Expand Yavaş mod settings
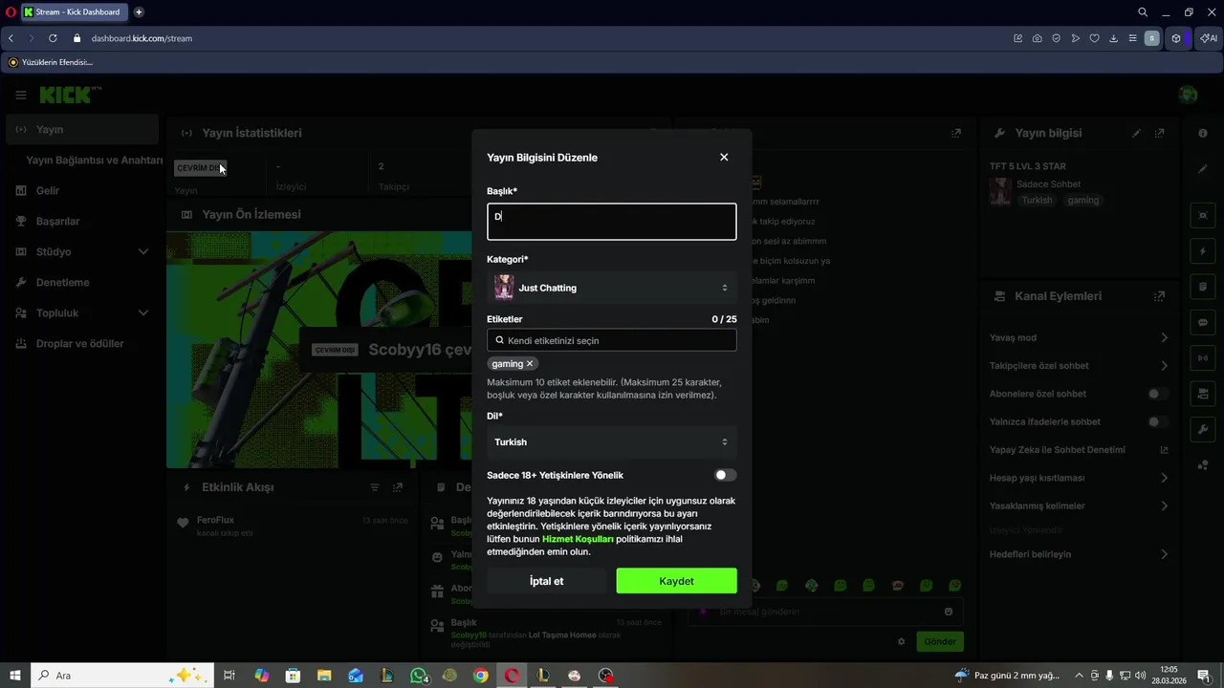The image size is (1224, 688). 1079,337
